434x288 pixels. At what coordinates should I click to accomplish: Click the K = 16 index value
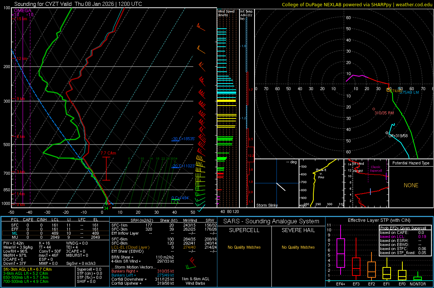[x=44, y=243]
